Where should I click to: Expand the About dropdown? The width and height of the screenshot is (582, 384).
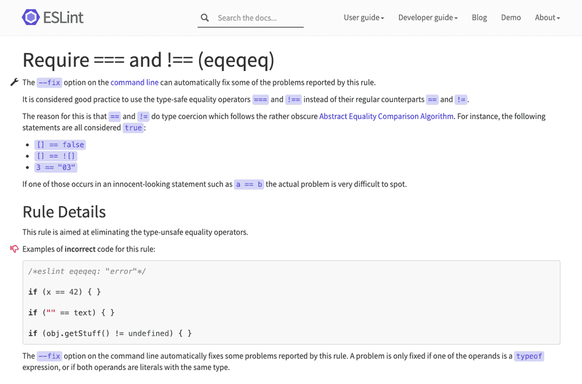(546, 17)
